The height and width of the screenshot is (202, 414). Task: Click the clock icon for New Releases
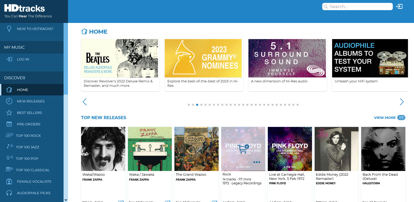point(9,101)
